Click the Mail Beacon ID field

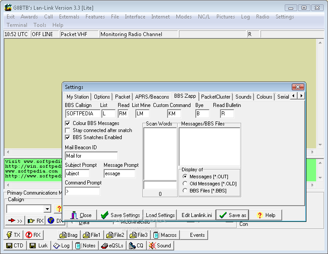[x=91, y=156]
